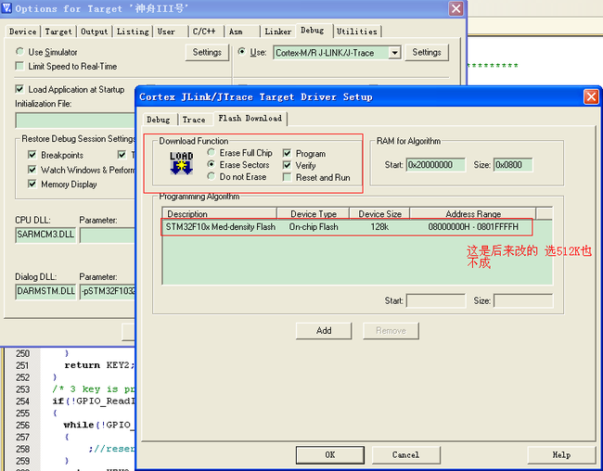Image resolution: width=603 pixels, height=471 pixels.
Task: Click the Add button
Action: tap(324, 331)
